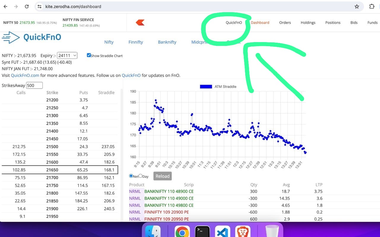Click the Calls column header

[x=21, y=92]
